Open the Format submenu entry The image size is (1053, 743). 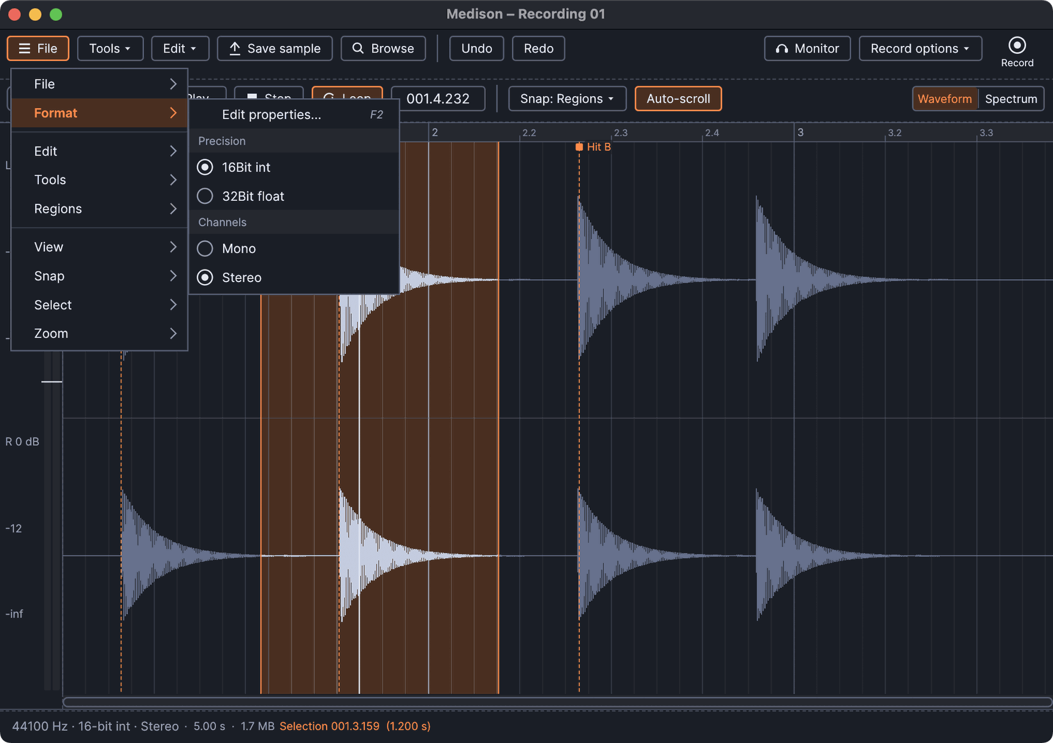(99, 113)
